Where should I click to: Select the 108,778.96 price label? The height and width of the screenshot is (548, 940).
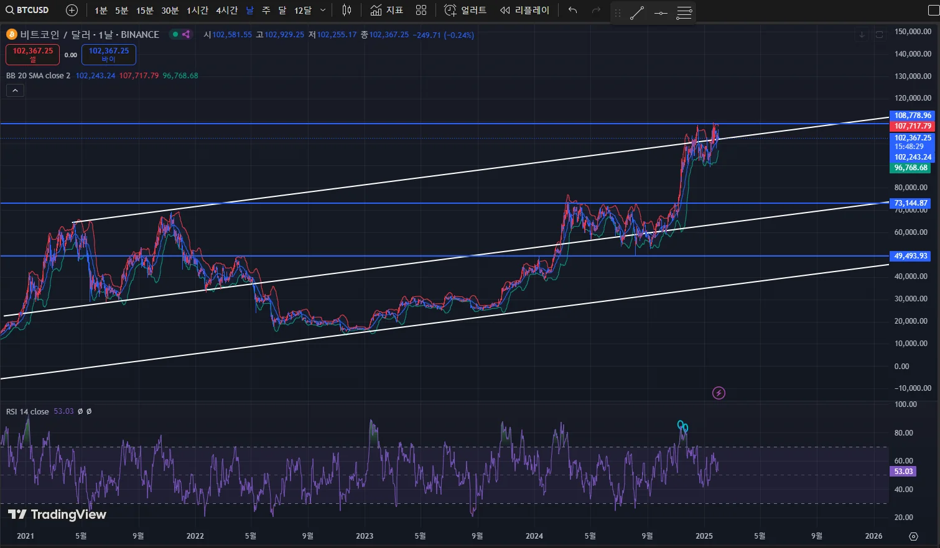click(913, 116)
